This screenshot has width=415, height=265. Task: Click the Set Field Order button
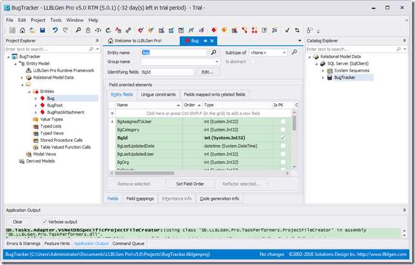(190, 184)
